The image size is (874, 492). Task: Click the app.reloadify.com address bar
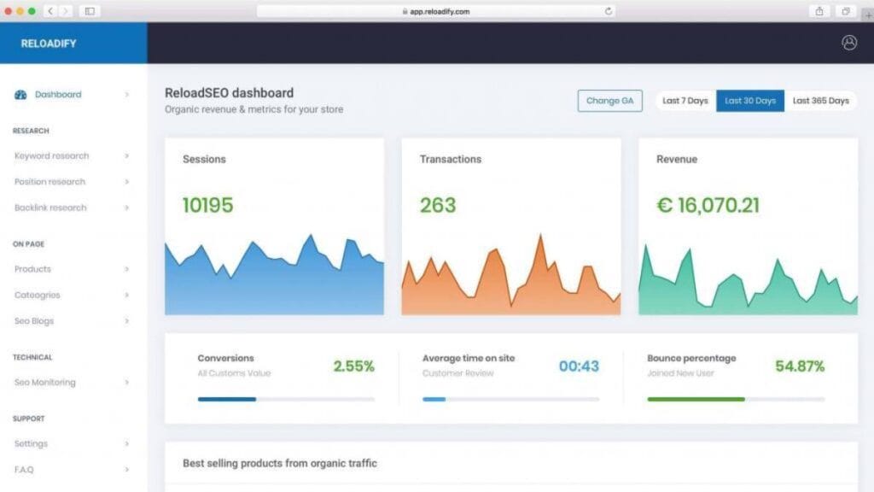point(435,11)
